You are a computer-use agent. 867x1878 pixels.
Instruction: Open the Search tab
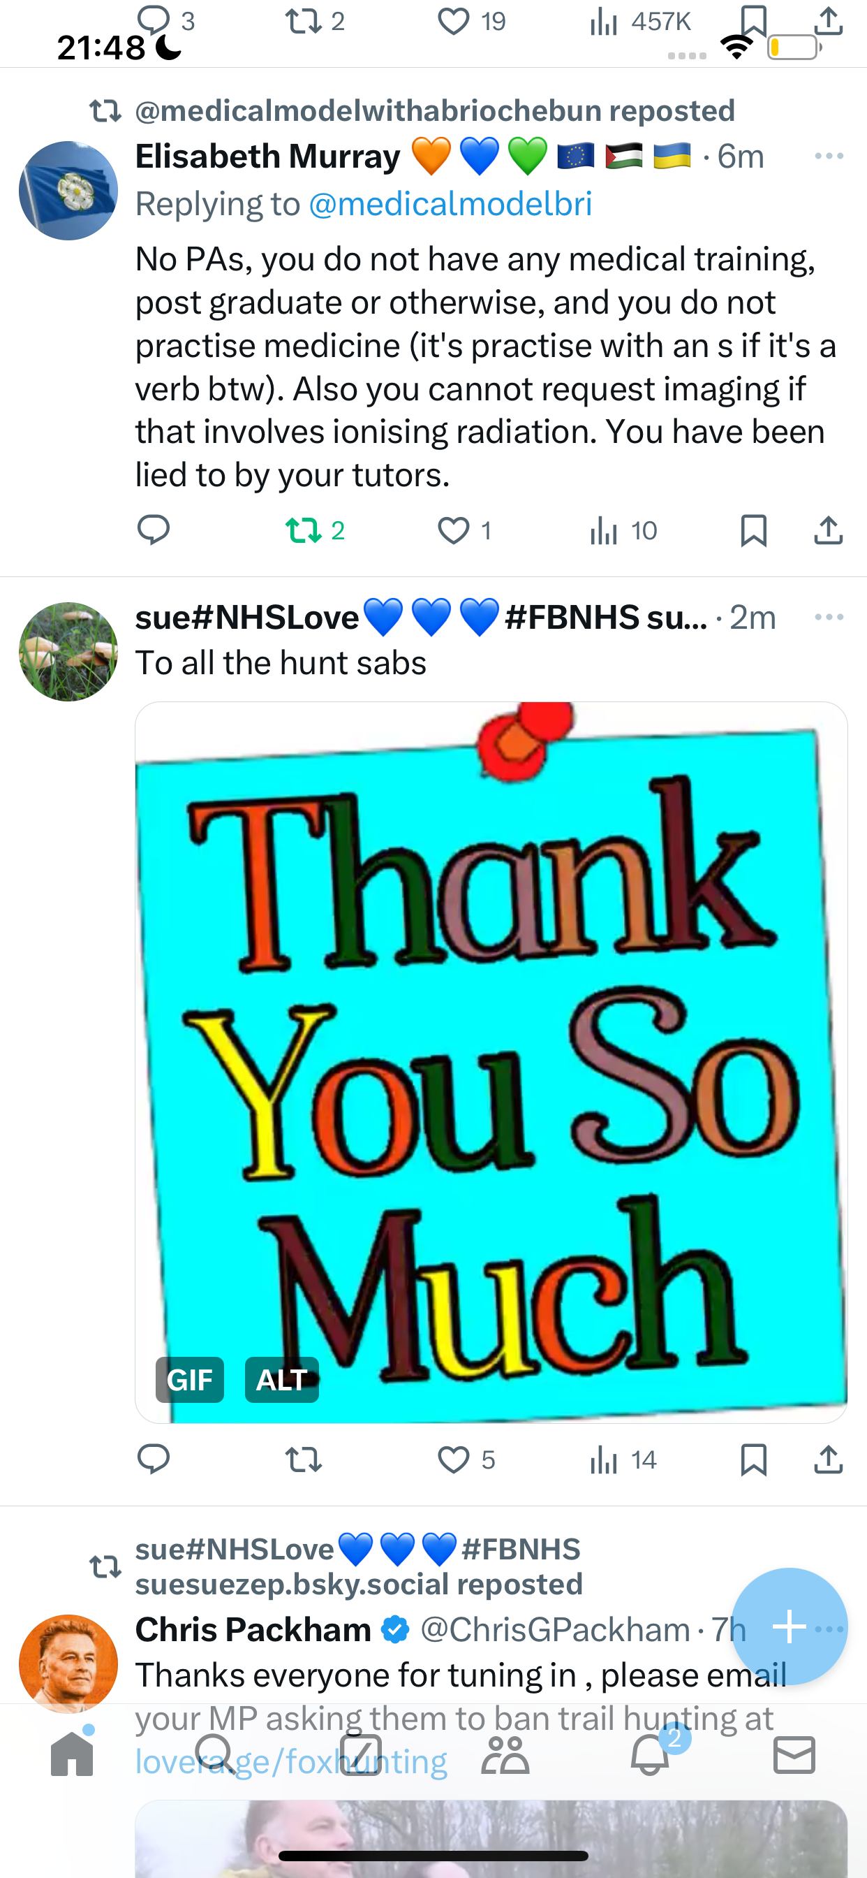(x=216, y=1754)
